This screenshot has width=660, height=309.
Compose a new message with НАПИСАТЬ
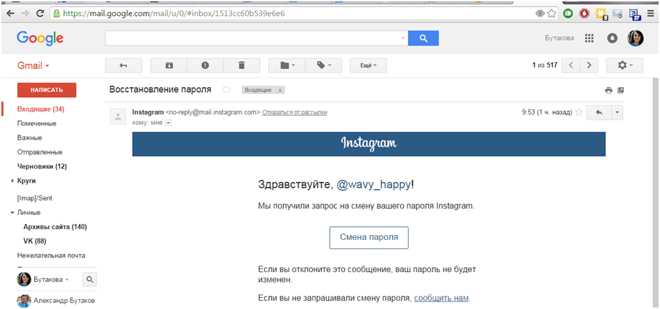pyautogui.click(x=47, y=90)
